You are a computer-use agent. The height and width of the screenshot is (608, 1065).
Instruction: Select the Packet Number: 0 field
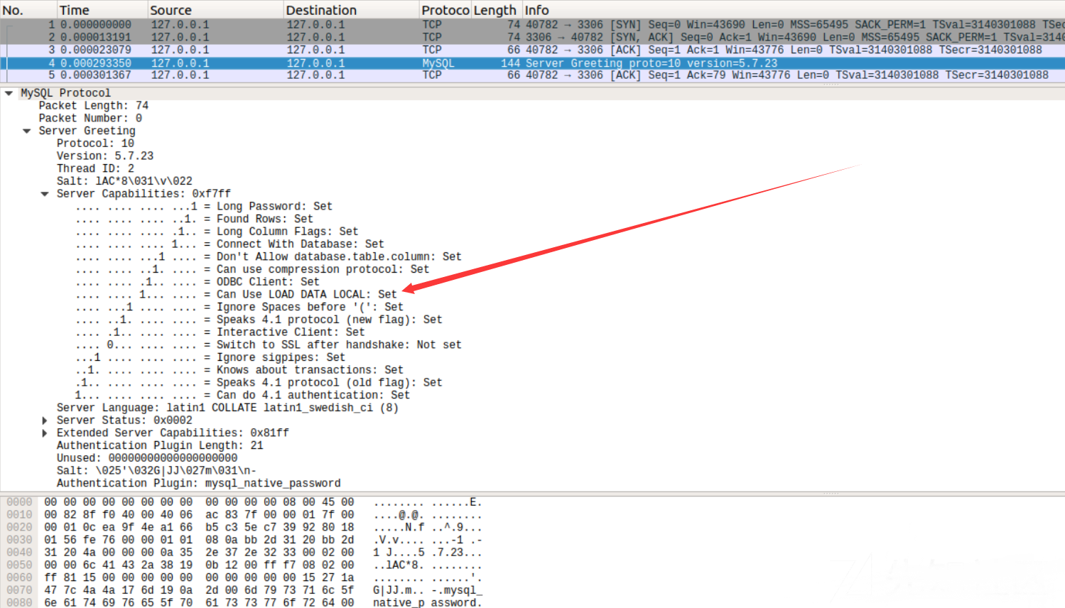(x=90, y=119)
